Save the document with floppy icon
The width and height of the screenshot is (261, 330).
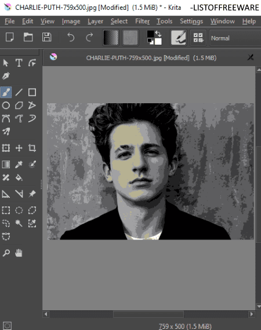coord(47,37)
